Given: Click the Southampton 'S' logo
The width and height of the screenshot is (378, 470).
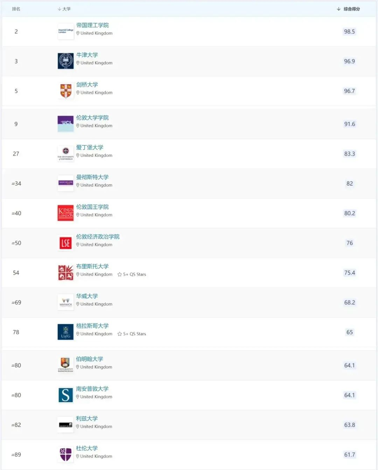Looking at the screenshot, I should 66,395.
